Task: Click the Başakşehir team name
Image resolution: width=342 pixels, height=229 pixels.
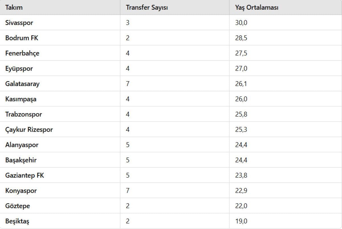Action: point(21,160)
